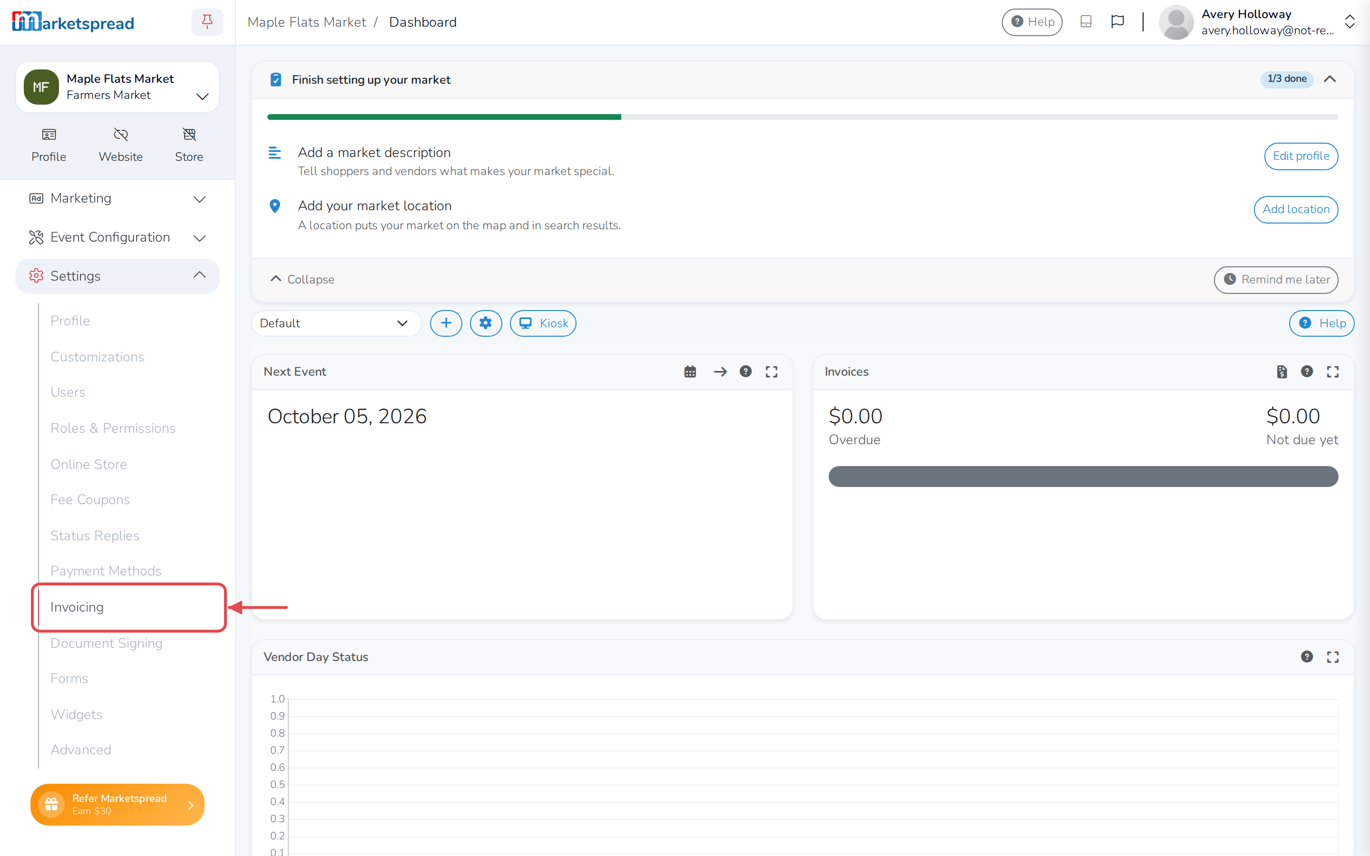Expand the Event Configuration section

click(117, 237)
